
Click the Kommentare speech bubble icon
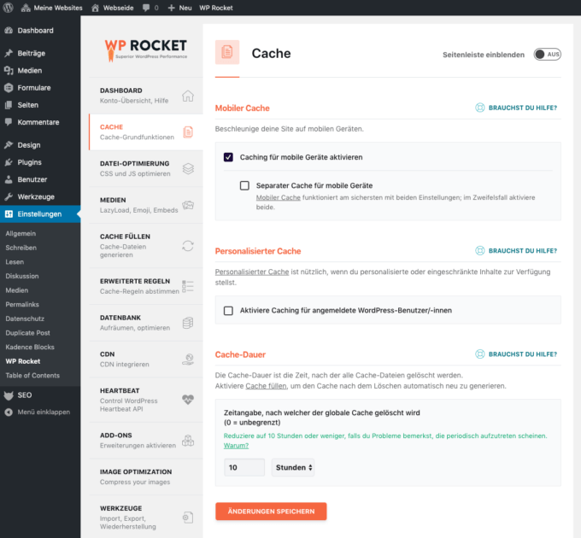(x=9, y=122)
